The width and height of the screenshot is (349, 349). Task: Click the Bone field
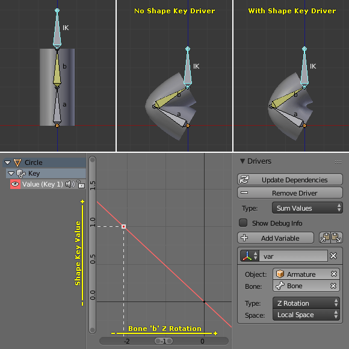click(306, 286)
